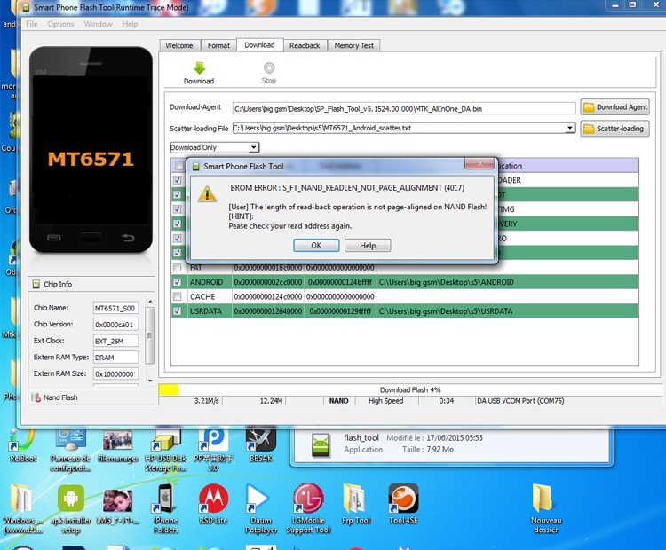Screen dimensions: 666x550
Task: Click the ANDROID file location cell
Action: (x=508, y=282)
